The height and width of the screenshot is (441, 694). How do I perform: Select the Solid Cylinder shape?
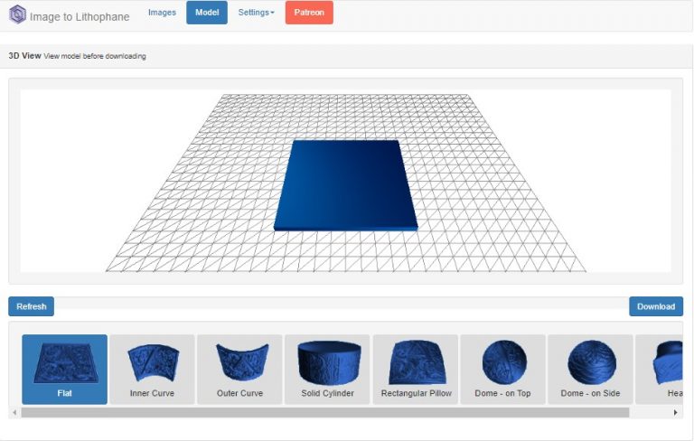tap(327, 370)
